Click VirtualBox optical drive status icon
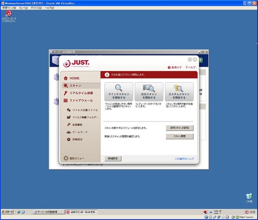This screenshot has height=220, width=258. [x=211, y=217]
